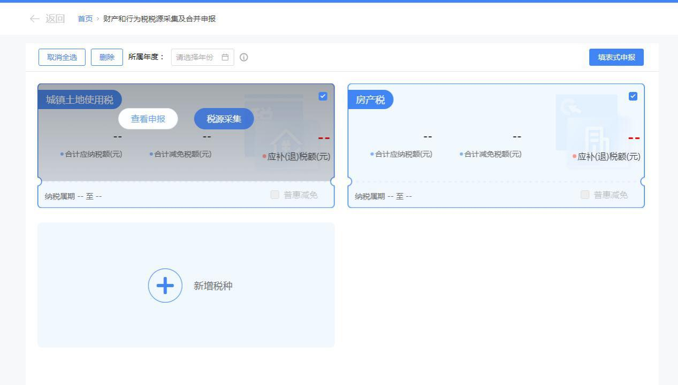Screen dimensions: 678x385
Task: Click the back arrow icon
Action: [35, 19]
